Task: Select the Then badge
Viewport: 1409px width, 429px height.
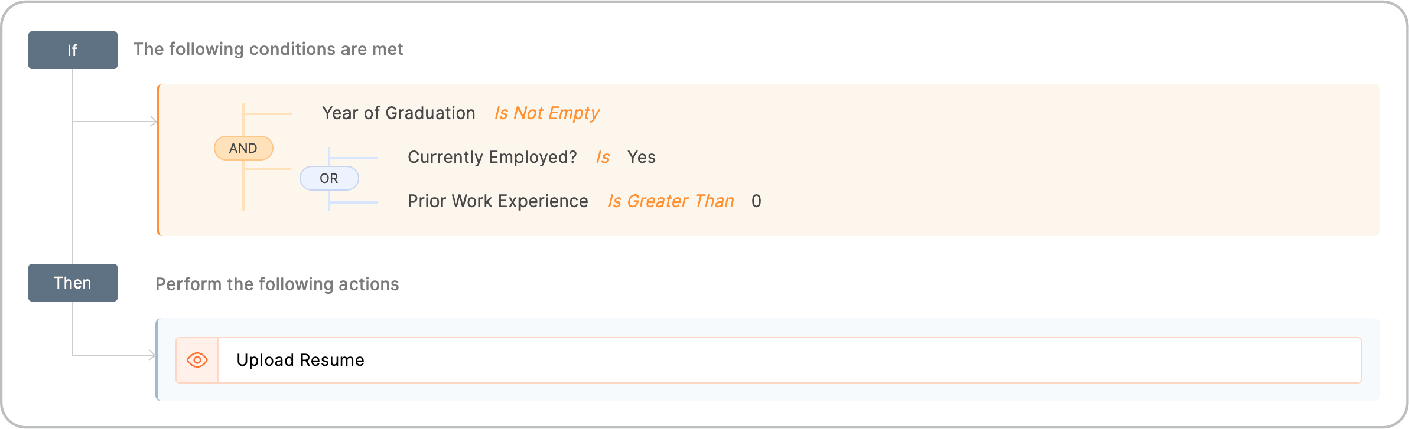Action: tap(73, 283)
